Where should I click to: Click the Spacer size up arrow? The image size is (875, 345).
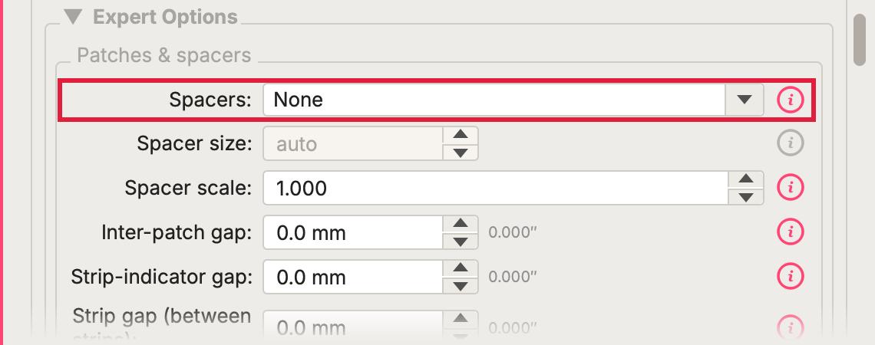click(x=461, y=135)
